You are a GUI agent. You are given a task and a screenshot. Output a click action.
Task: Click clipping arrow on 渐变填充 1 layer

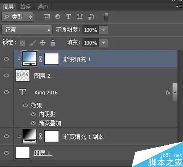click(x=19, y=59)
